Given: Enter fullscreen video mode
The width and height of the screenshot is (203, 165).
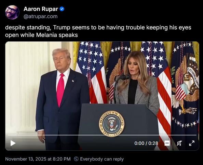Looking at the screenshot, I should click(192, 143).
